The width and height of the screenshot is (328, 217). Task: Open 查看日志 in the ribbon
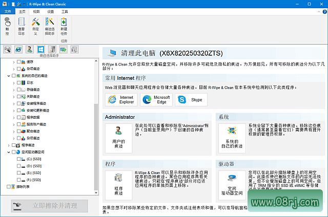22,26
